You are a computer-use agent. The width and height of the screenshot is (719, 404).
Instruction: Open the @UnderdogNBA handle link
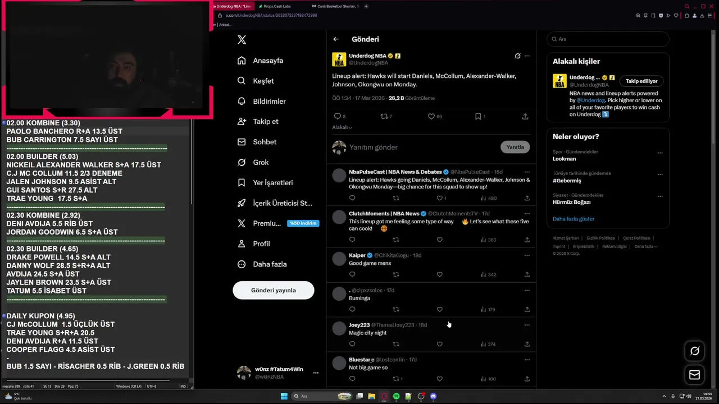(x=368, y=63)
